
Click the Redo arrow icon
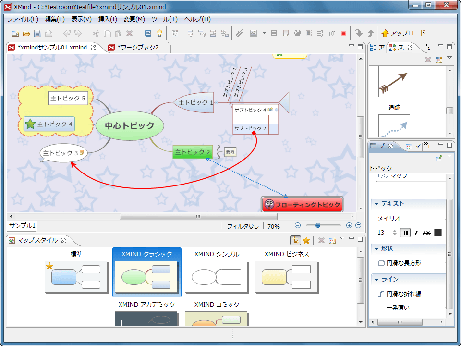pos(78,33)
